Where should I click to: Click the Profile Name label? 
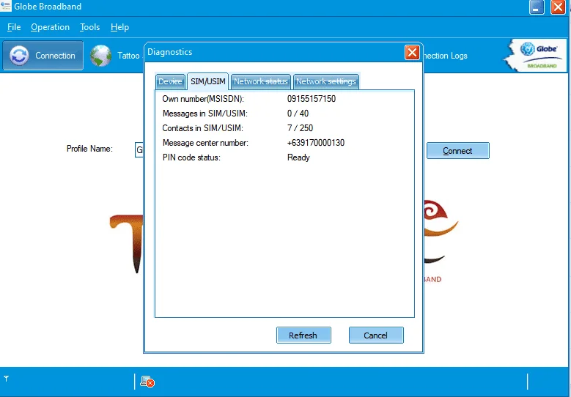(x=89, y=149)
